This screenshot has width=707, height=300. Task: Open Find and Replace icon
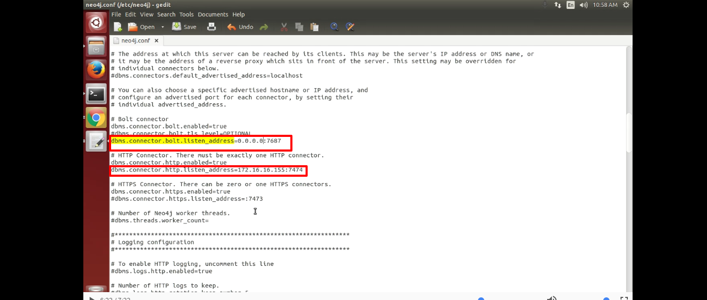(351, 27)
